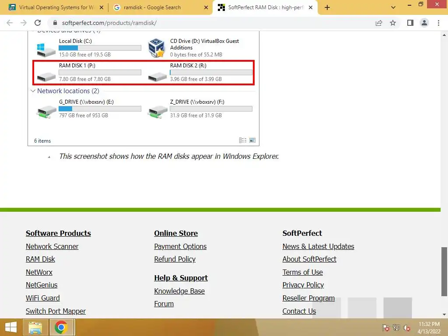Open the Windows Start button
Screen dimensions: 448x336
click(x=11, y=327)
